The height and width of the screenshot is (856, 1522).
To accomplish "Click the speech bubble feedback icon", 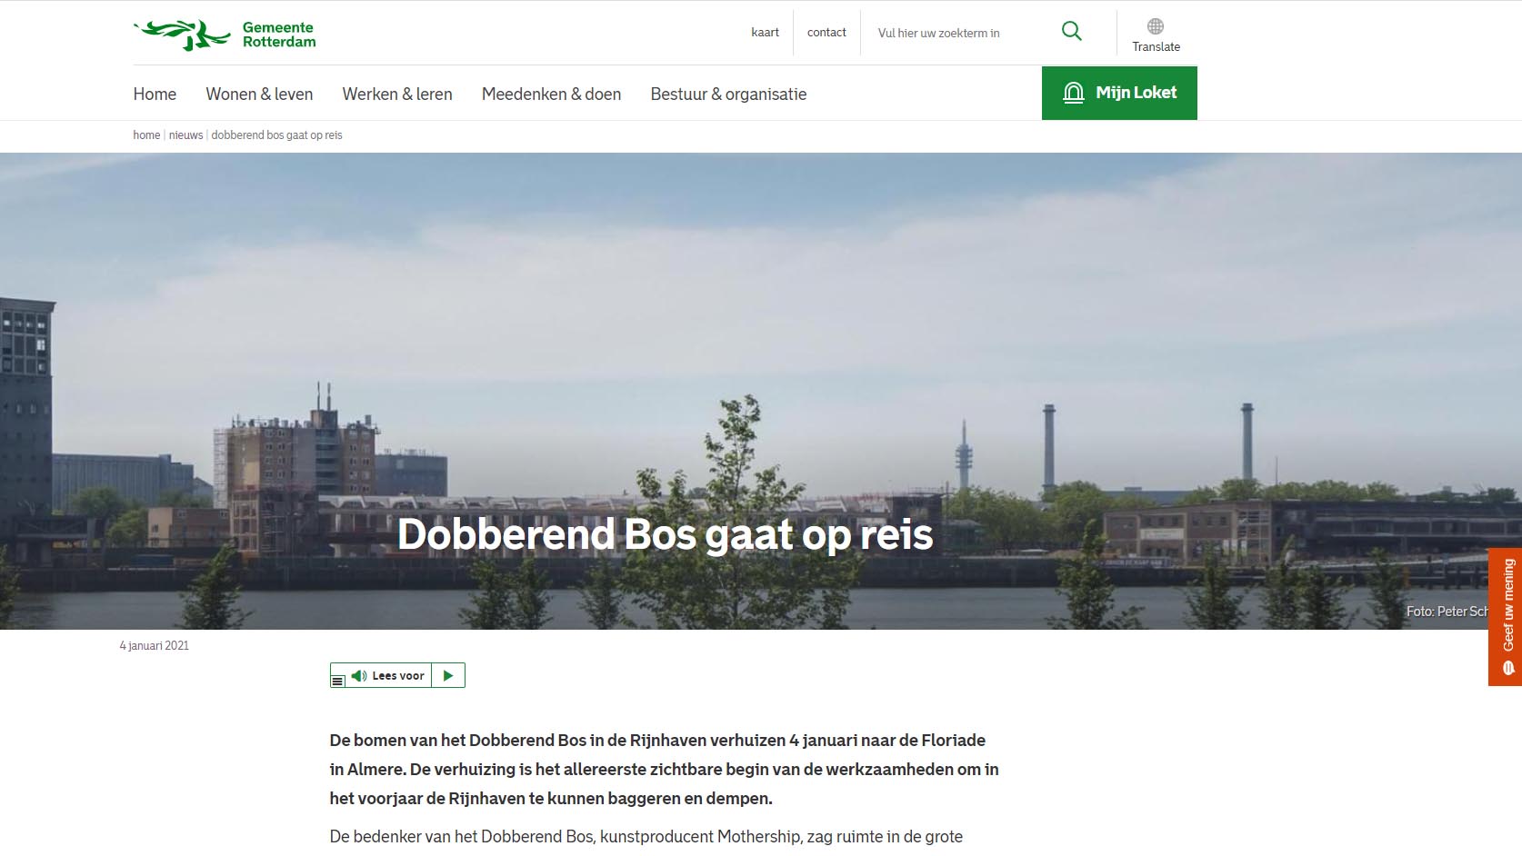I will 1508,668.
